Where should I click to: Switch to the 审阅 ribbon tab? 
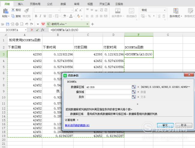77,4
